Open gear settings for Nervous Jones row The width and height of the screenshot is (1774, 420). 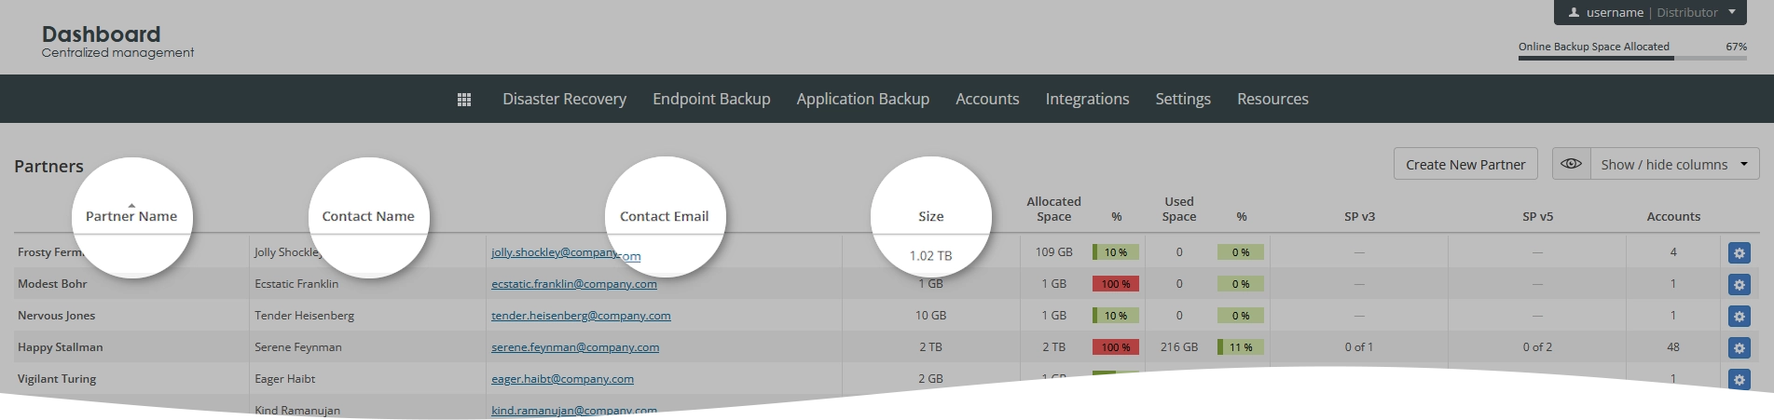pyautogui.click(x=1739, y=317)
